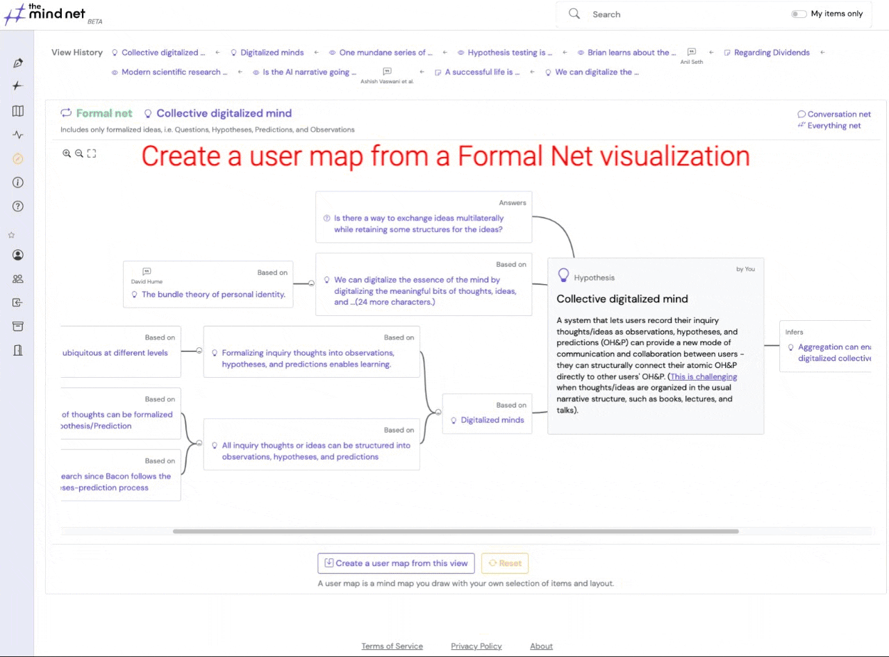Open the map icon in sidebar
The width and height of the screenshot is (889, 657).
tap(18, 111)
